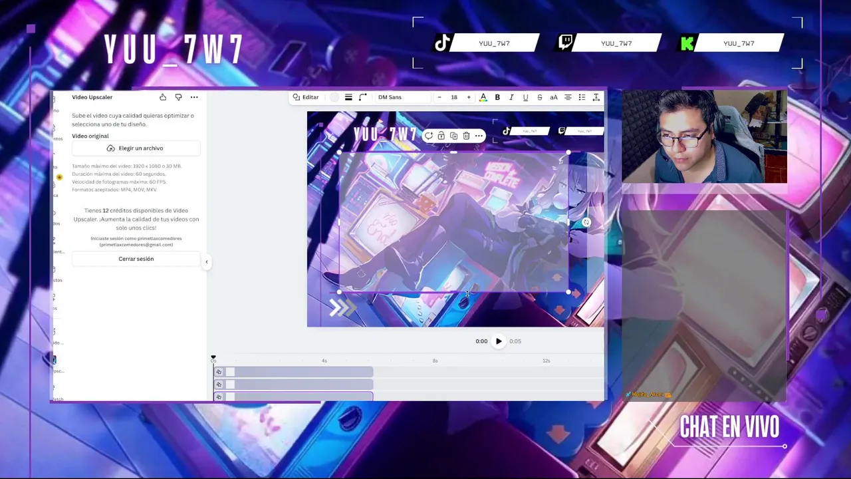
Task: Toggle bold formatting
Action: click(497, 97)
